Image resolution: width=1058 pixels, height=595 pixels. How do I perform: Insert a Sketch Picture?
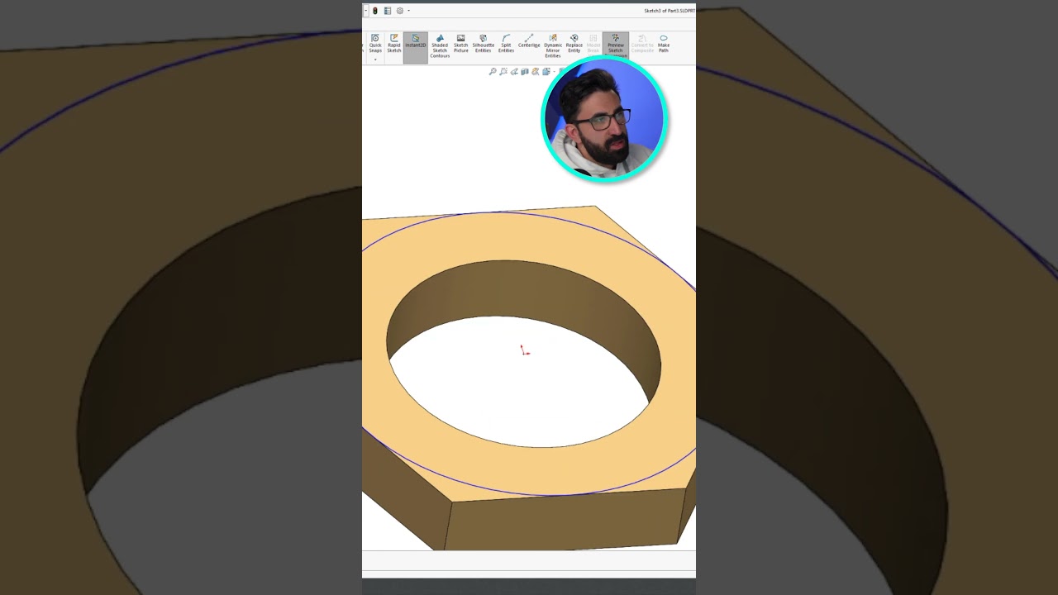coord(461,44)
